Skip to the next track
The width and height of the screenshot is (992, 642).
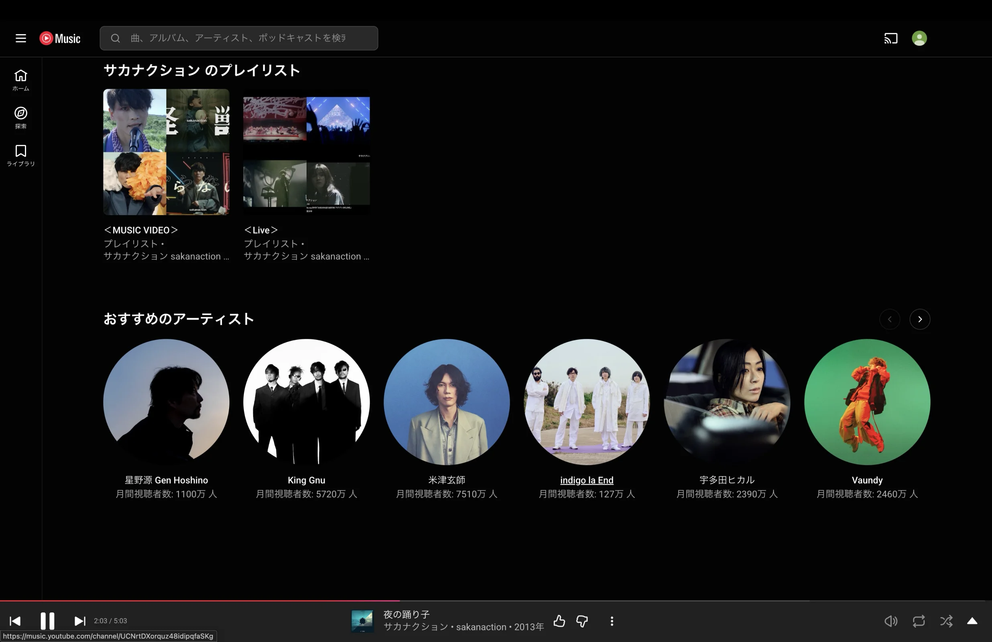[79, 621]
